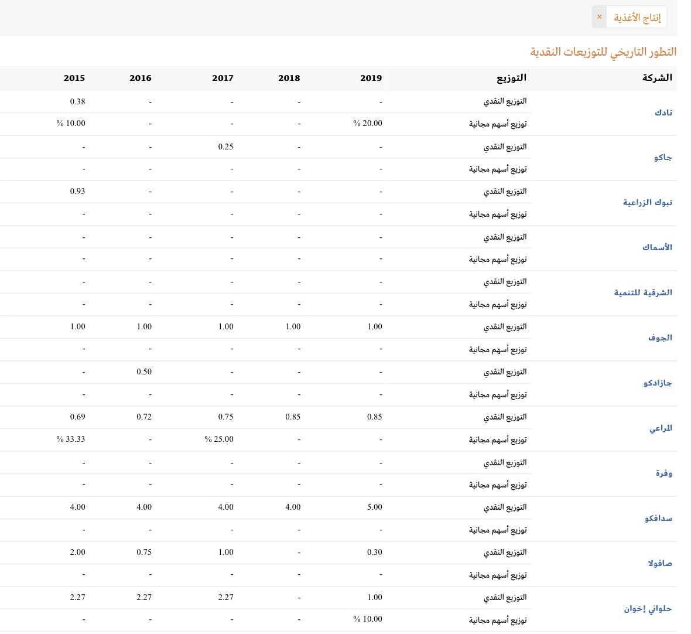Select المراعي 2017 cash dividend 0.75
Viewport: 691px width, 634px height.
[x=225, y=417]
